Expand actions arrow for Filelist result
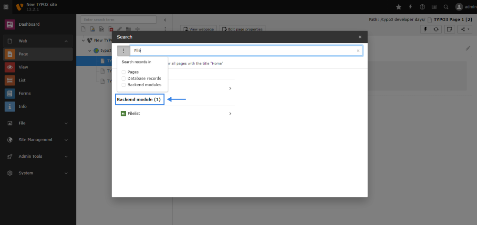Viewport: 477px width, 225px height. pos(230,114)
